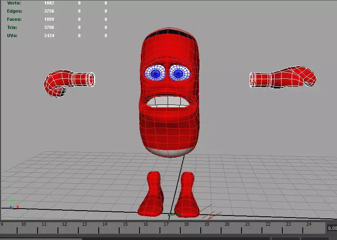
Task: Jump to frame 19 on the timeline
Action: pyautogui.click(x=207, y=224)
